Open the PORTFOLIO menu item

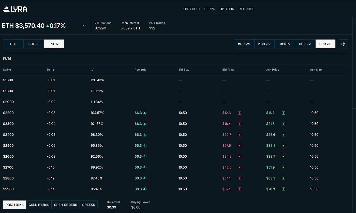coord(190,9)
